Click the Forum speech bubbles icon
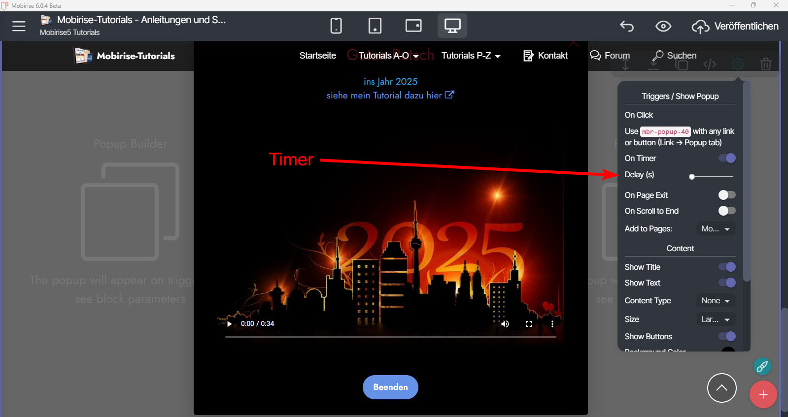 [595, 55]
